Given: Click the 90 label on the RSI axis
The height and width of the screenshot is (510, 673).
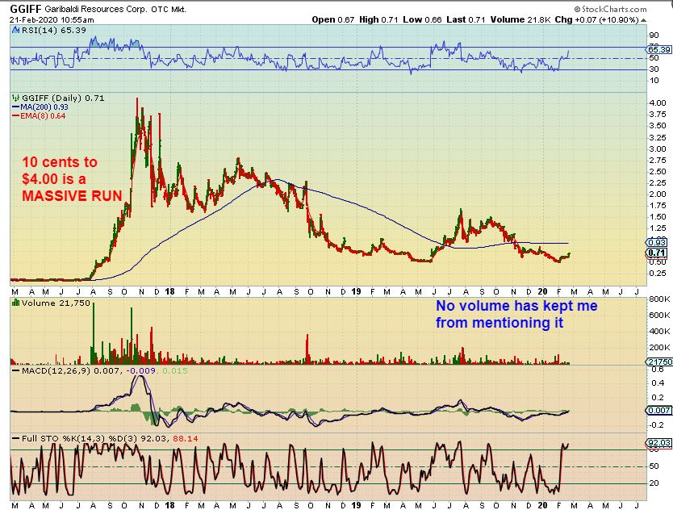Looking at the screenshot, I should pyautogui.click(x=654, y=36).
